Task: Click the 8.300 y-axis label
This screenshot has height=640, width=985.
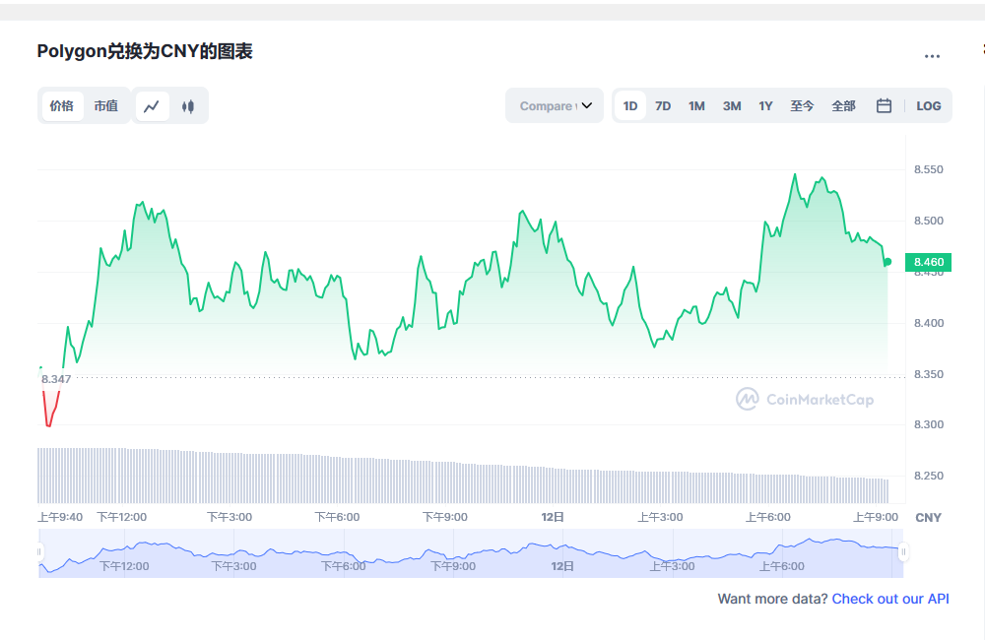Action: [929, 425]
